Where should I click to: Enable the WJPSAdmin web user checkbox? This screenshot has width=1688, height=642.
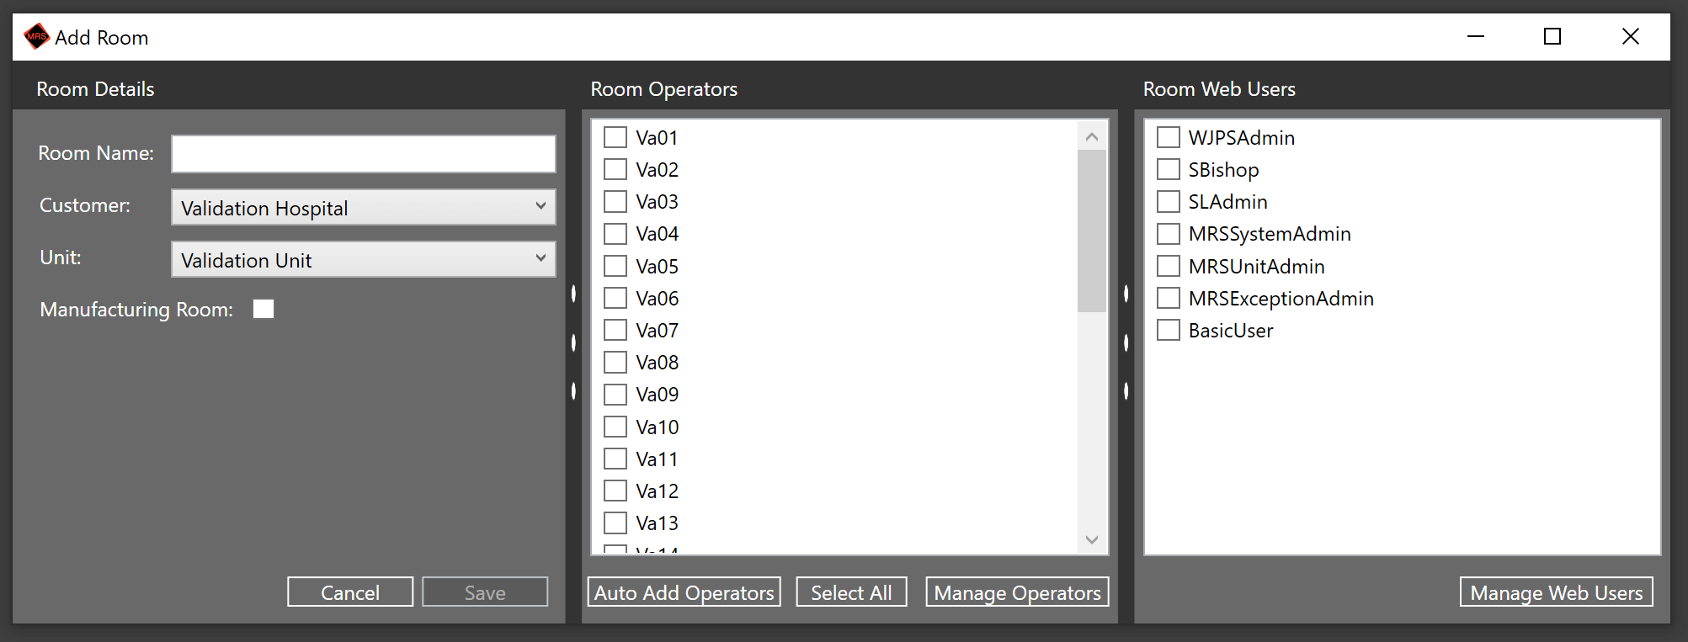tap(1169, 137)
